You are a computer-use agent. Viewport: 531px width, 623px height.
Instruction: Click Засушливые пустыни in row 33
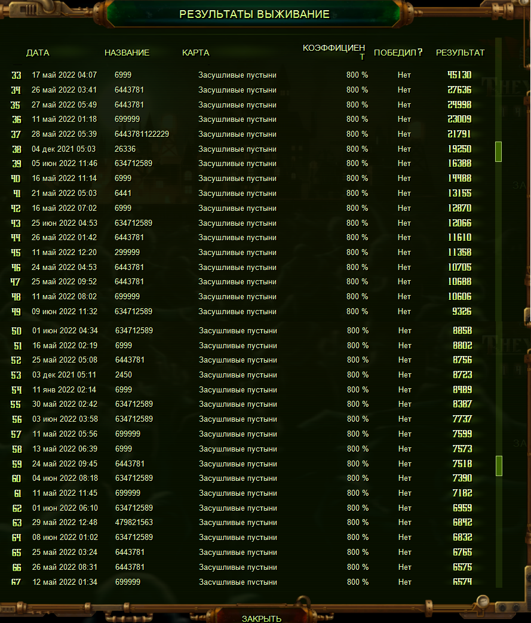(x=237, y=75)
